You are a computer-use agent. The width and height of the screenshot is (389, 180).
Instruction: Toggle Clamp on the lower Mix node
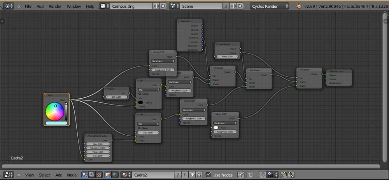(140, 128)
